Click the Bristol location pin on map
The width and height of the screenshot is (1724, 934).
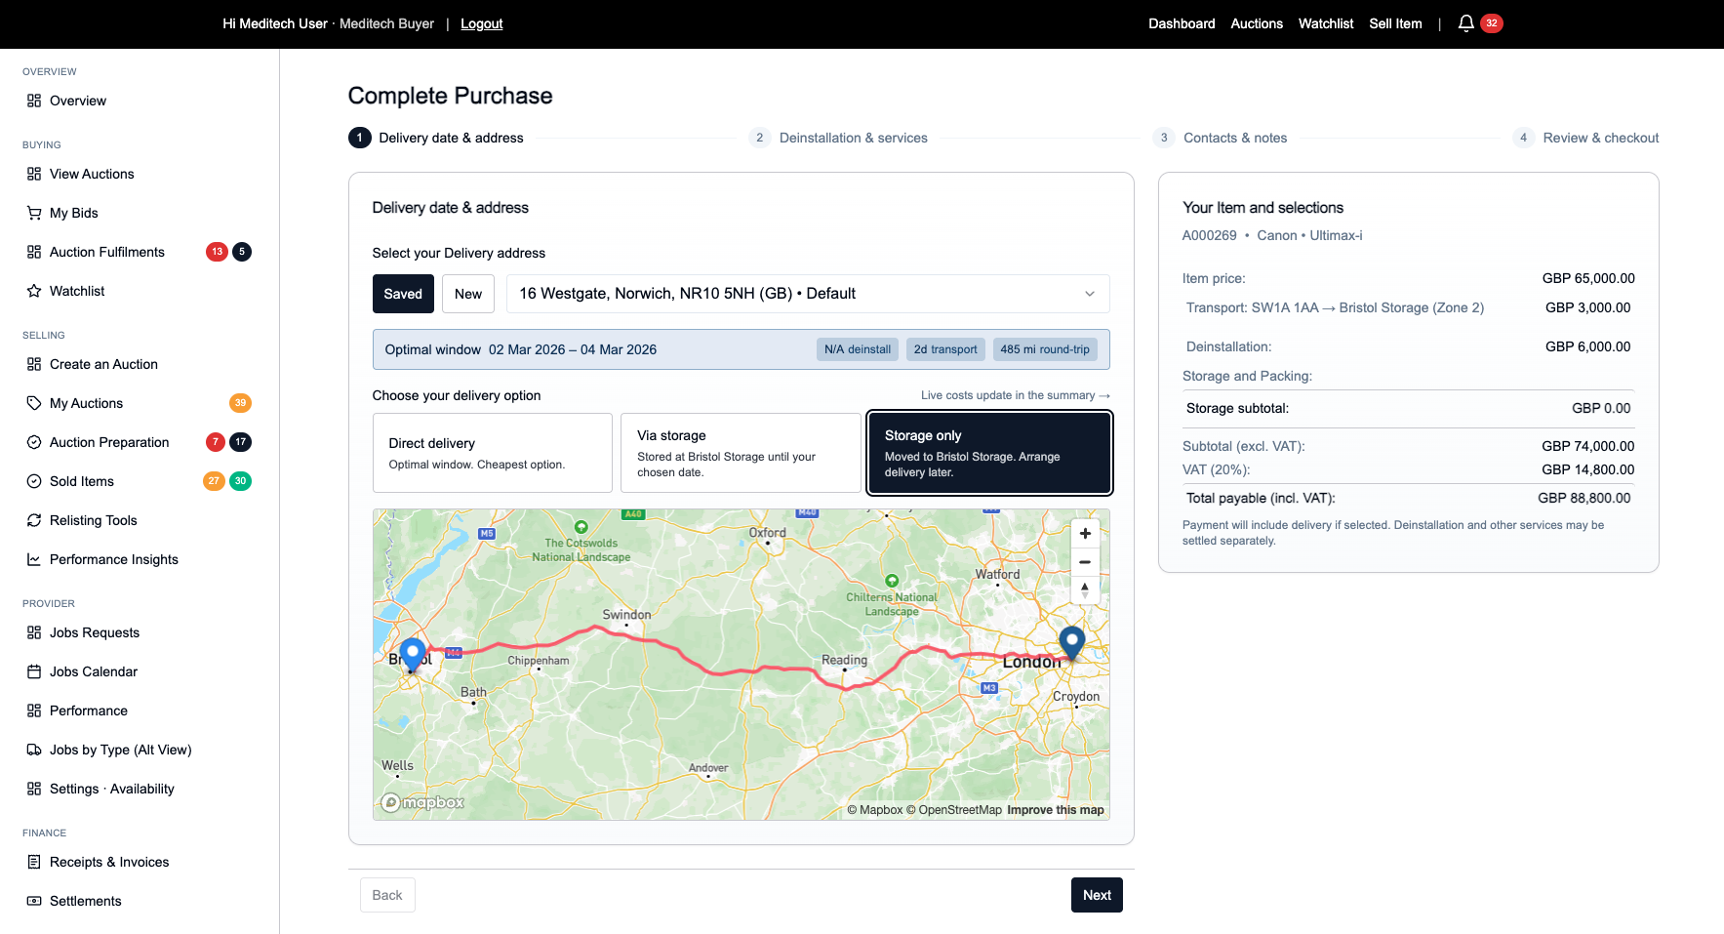click(x=413, y=653)
